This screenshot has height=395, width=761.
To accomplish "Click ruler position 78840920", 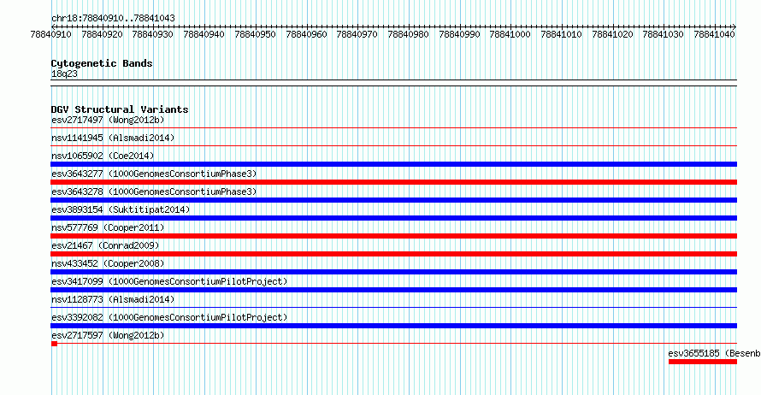I will pos(102,34).
